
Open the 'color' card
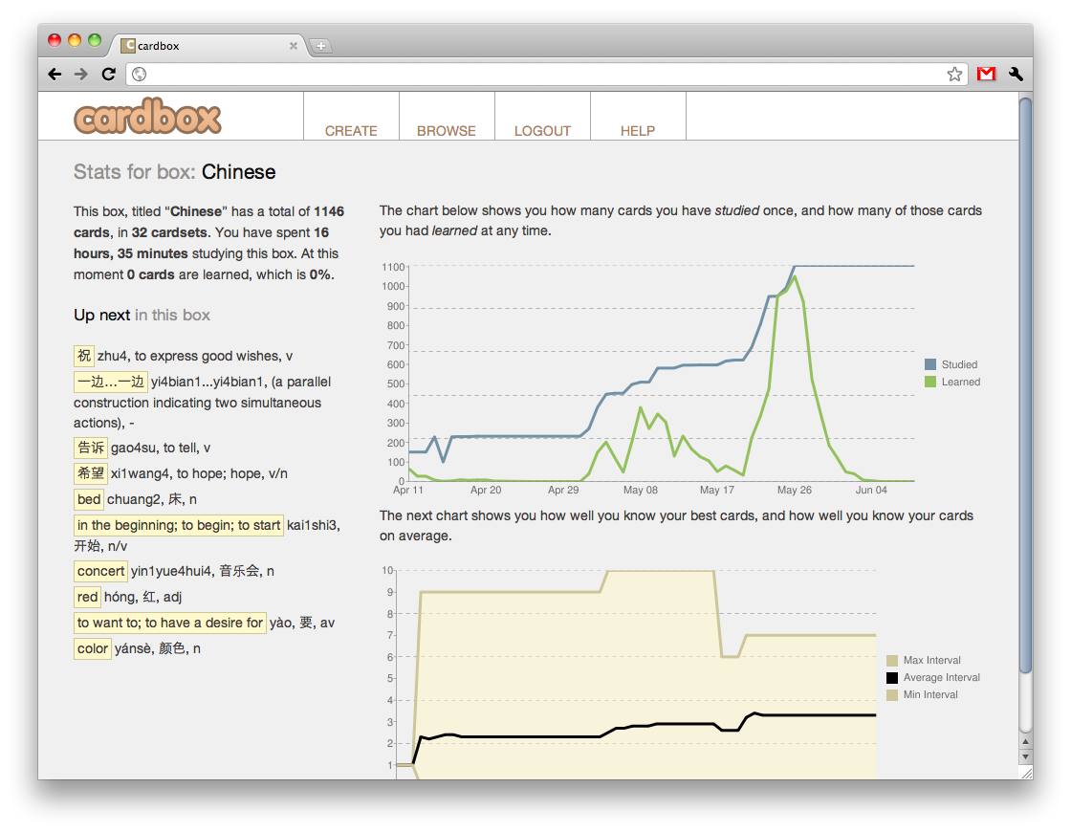[x=92, y=649]
